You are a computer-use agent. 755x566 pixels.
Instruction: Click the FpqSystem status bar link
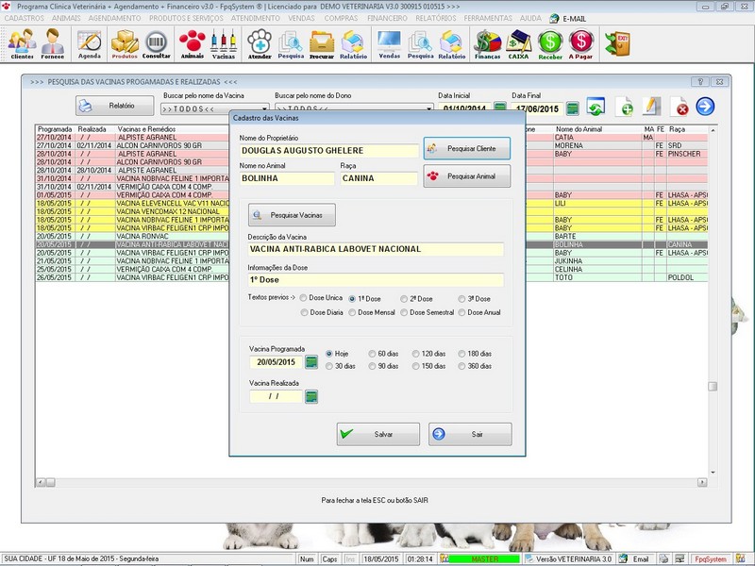(711, 558)
